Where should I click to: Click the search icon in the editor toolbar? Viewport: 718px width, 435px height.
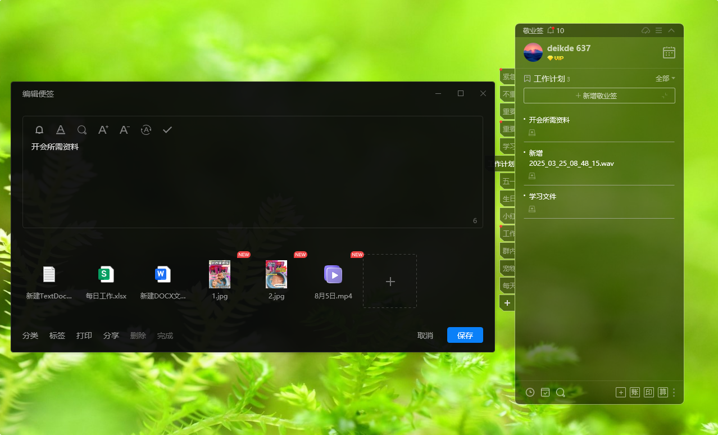(82, 130)
